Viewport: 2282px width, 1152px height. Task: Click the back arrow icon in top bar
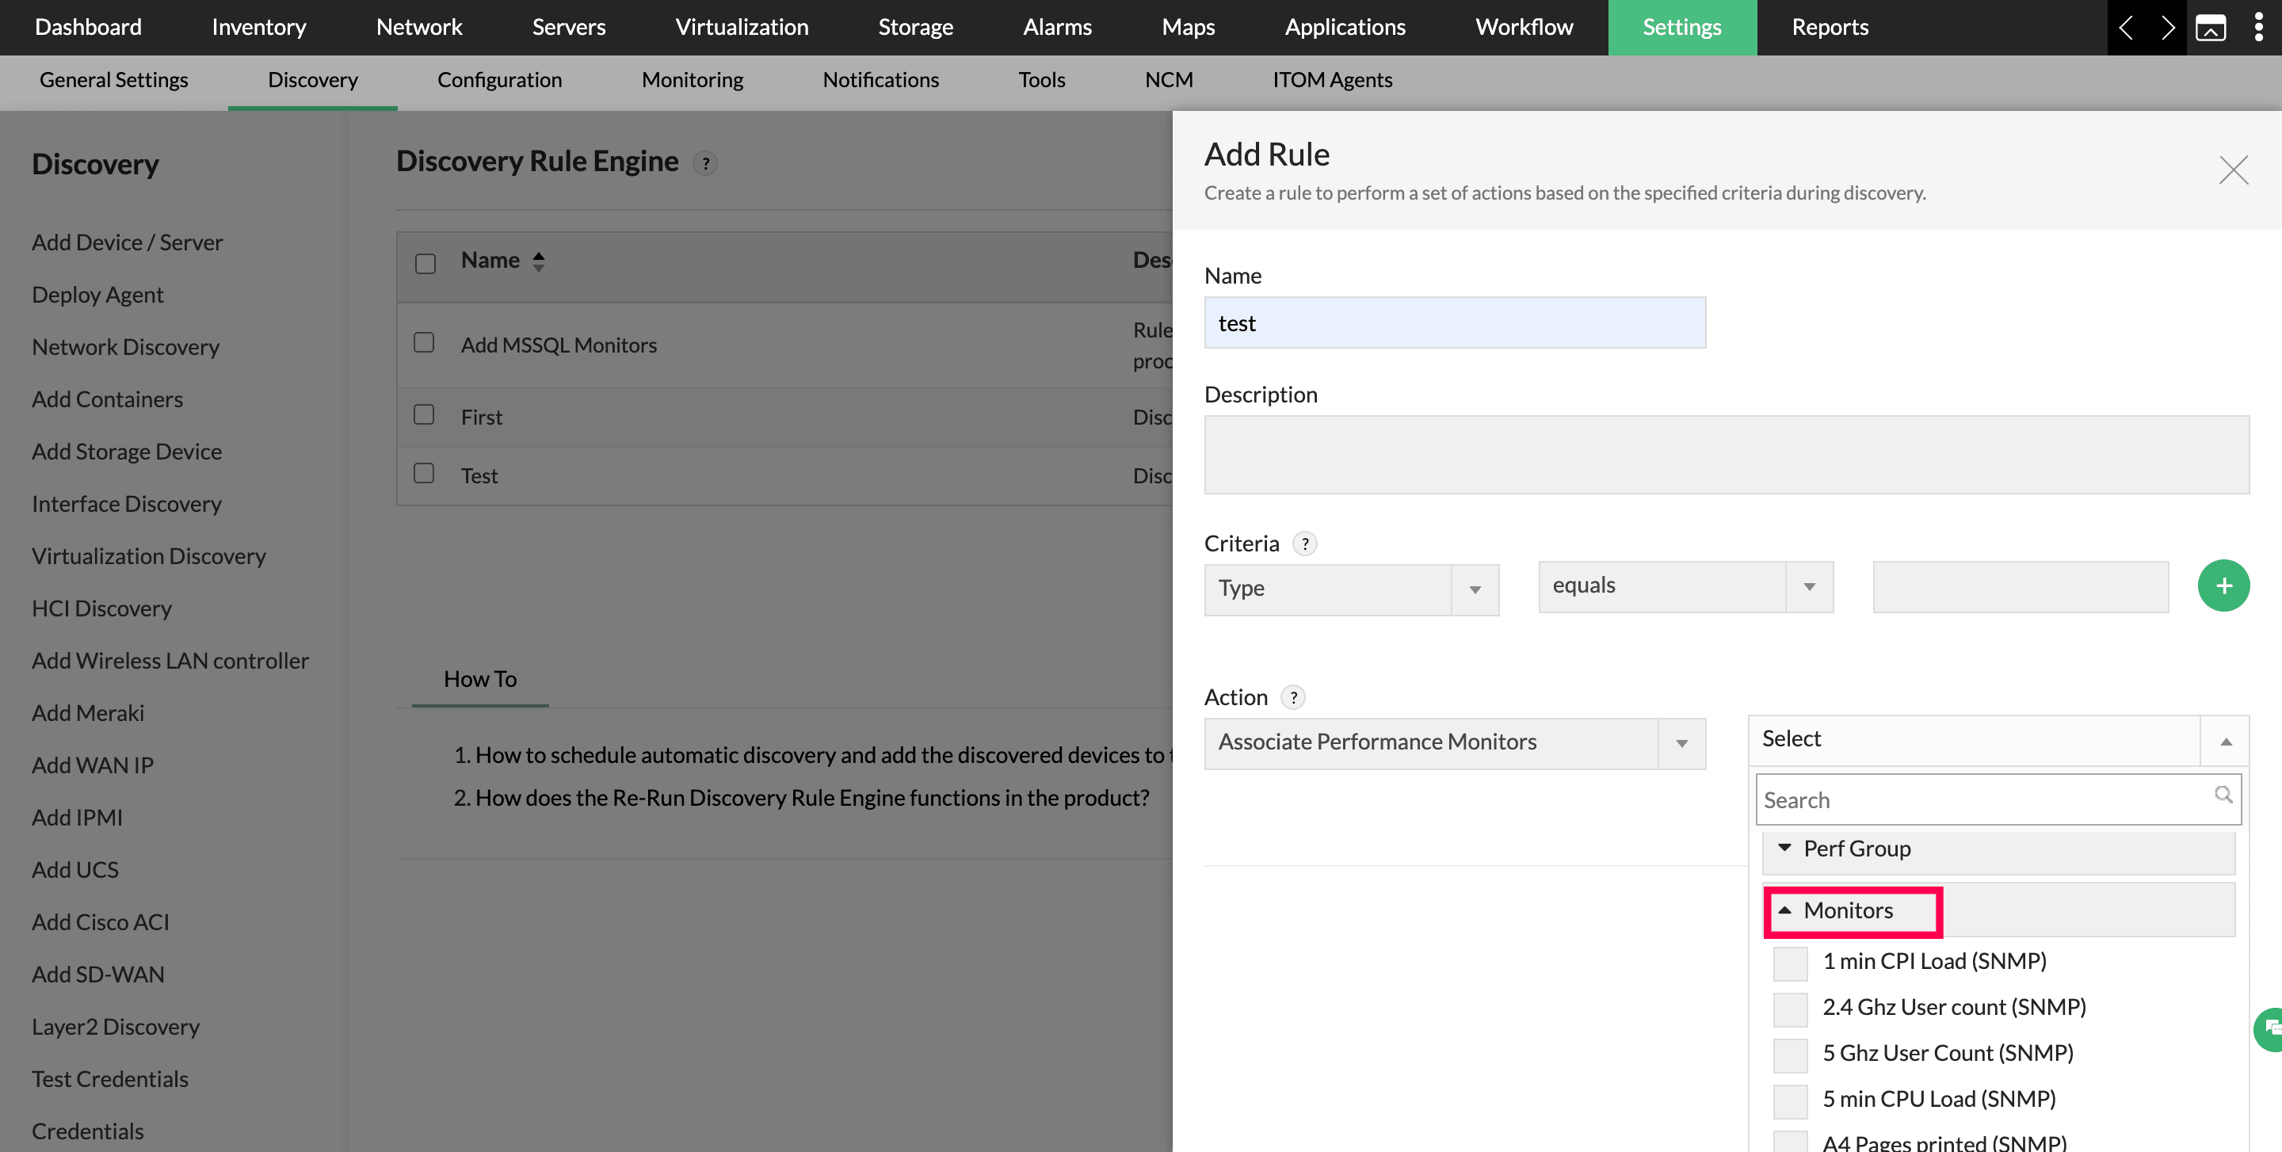2126,28
